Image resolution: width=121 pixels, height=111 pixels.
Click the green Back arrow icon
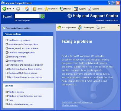(x=5, y=9)
